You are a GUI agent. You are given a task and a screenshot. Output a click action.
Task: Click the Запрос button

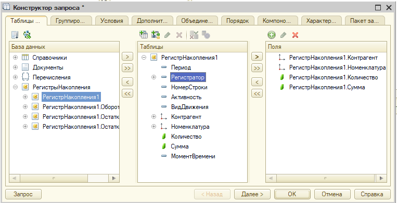pyautogui.click(x=23, y=194)
